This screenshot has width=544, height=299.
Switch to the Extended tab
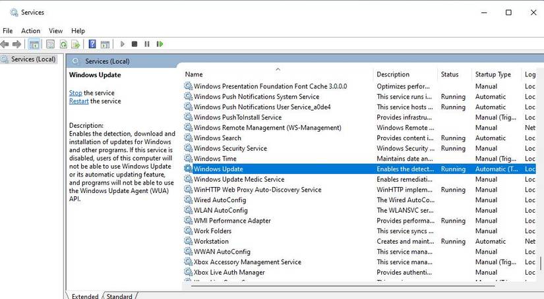pos(85,296)
